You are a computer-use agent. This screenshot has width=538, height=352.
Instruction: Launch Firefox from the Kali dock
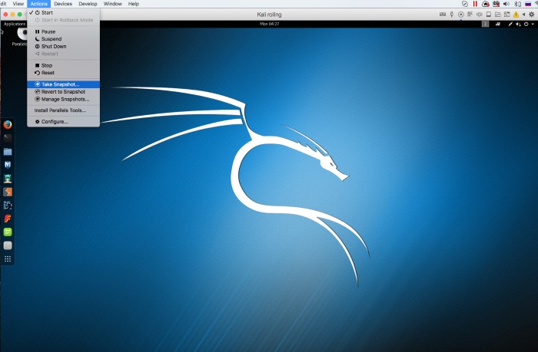tap(8, 125)
